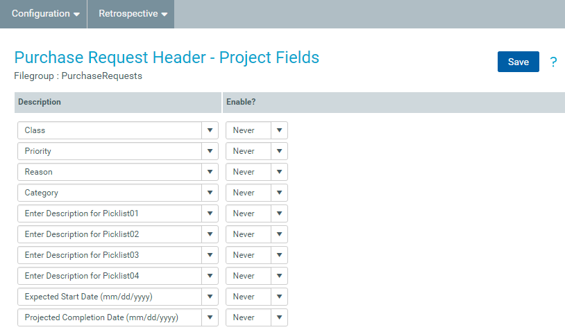The height and width of the screenshot is (332, 565).
Task: Click the Description column header
Action: (40, 102)
